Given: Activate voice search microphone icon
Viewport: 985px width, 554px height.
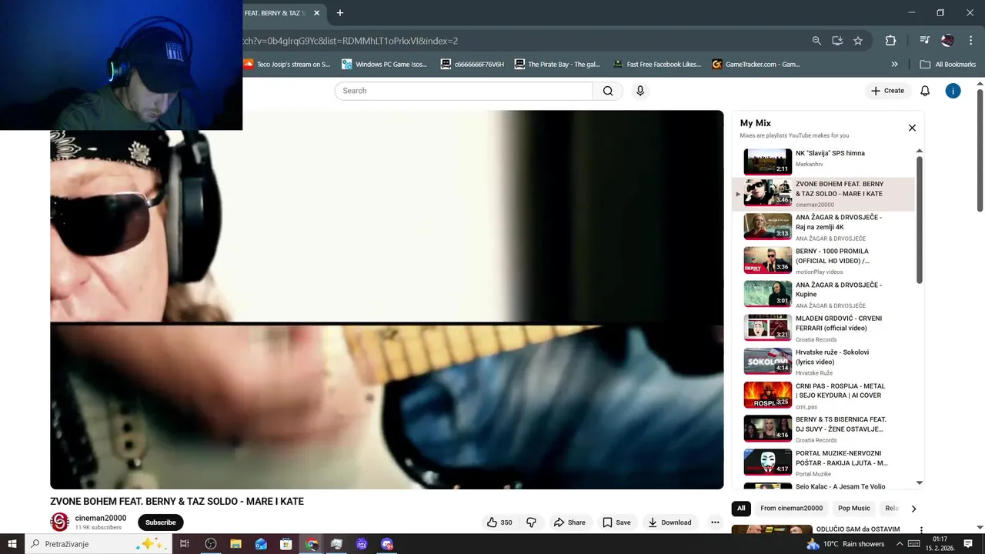Looking at the screenshot, I should pos(639,91).
